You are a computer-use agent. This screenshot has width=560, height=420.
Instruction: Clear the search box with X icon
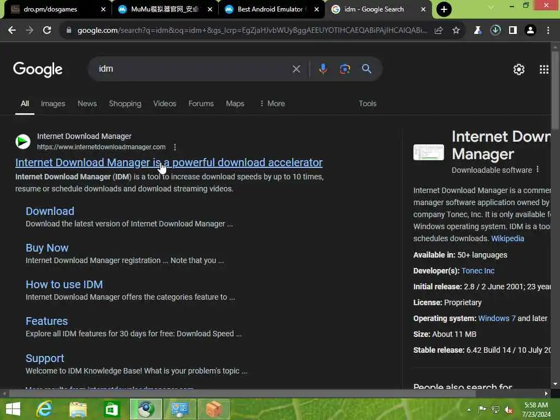point(296,69)
